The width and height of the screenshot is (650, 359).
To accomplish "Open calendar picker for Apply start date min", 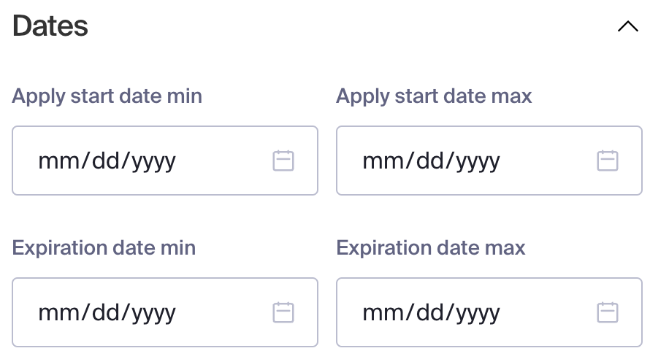I will [x=283, y=161].
